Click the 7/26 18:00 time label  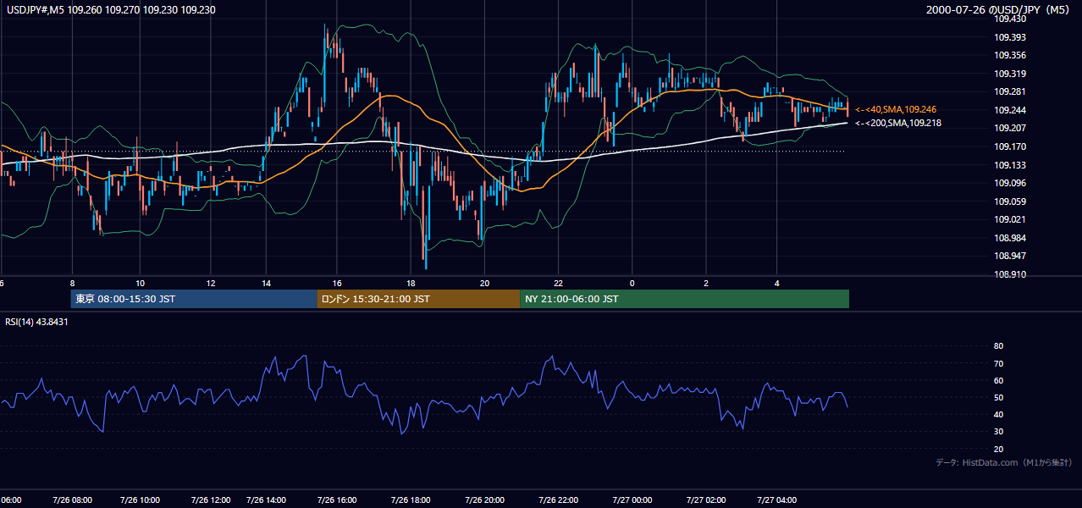412,500
